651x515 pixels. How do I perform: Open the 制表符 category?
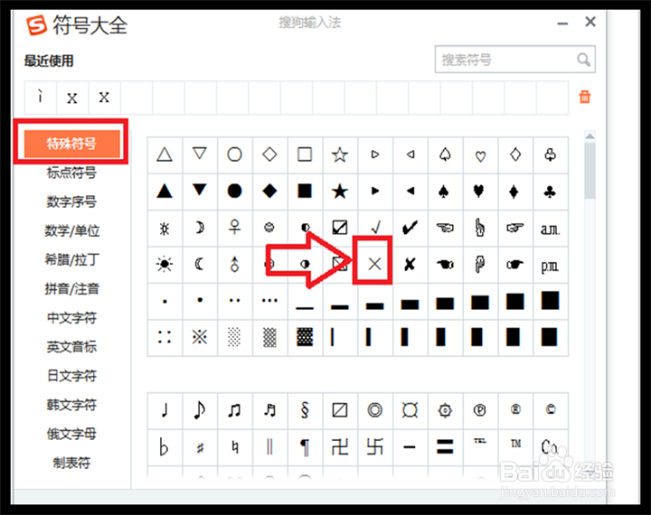pos(71,463)
